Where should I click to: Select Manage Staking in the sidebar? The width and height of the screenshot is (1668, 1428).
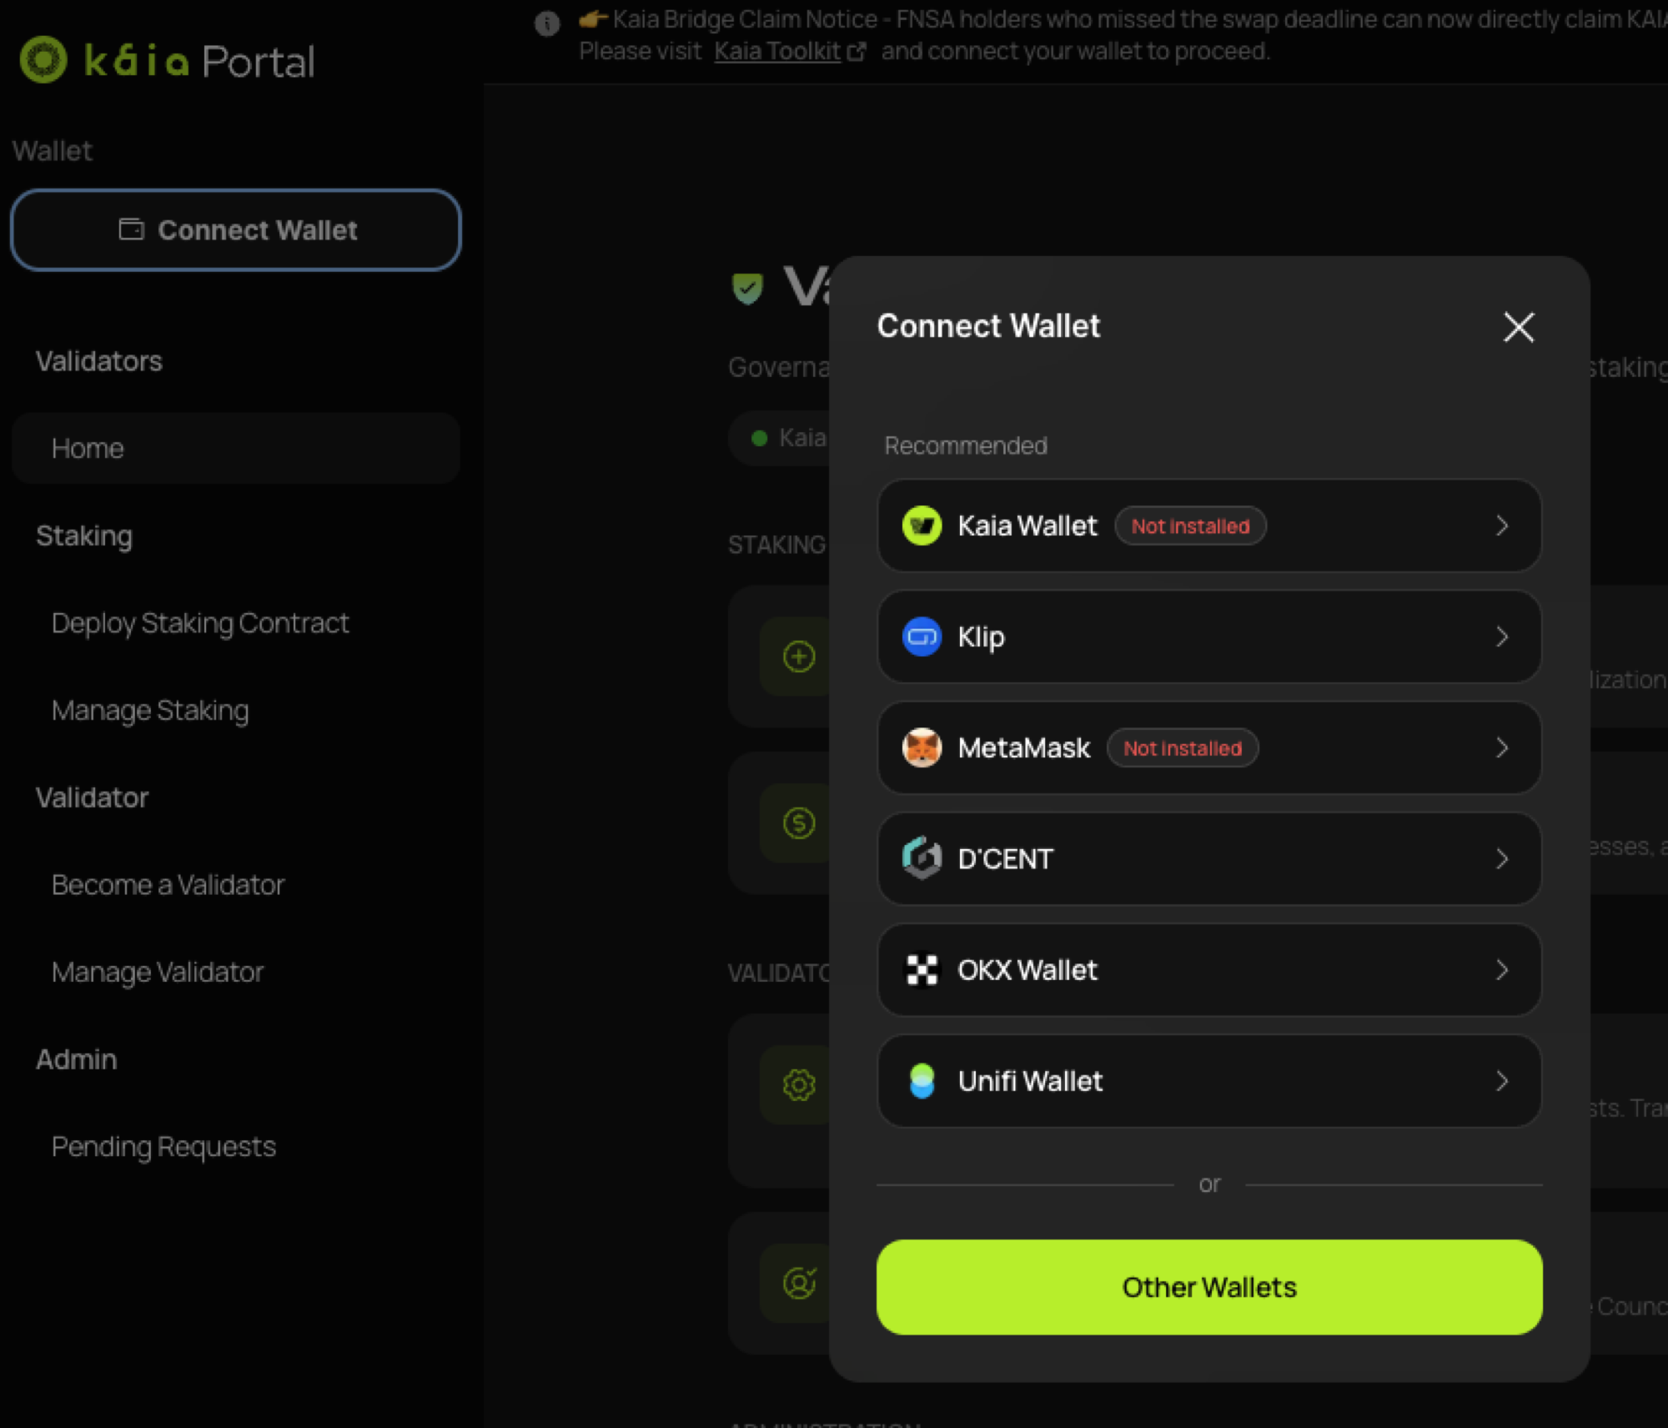point(150,710)
